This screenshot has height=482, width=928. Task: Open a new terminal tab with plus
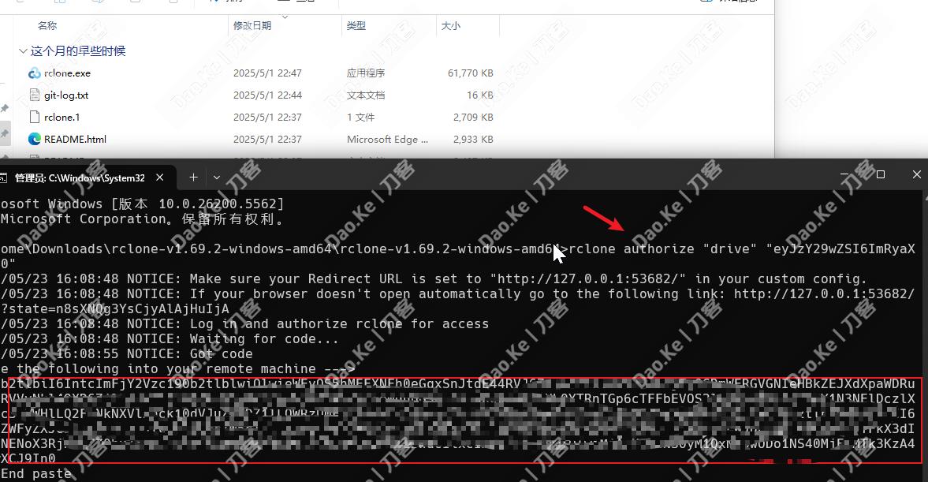193,177
